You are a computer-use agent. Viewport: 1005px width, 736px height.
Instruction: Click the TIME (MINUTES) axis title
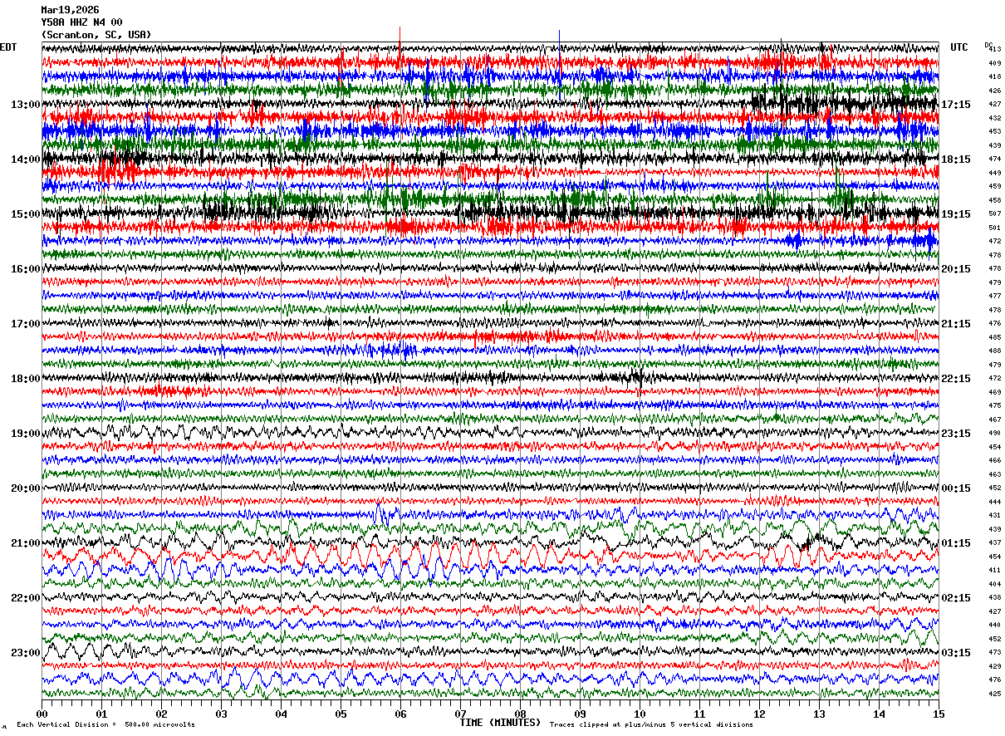[x=500, y=723]
